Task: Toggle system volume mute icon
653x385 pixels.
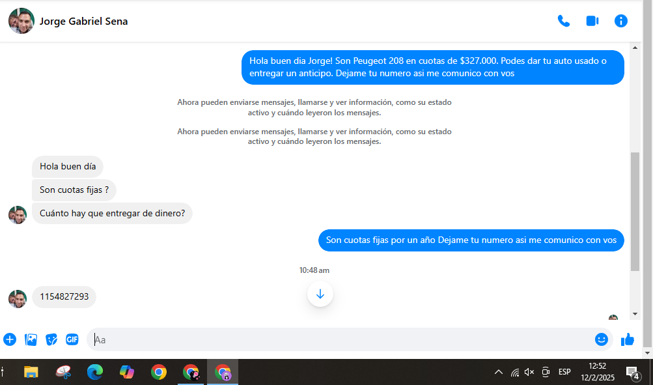Action: (x=529, y=372)
